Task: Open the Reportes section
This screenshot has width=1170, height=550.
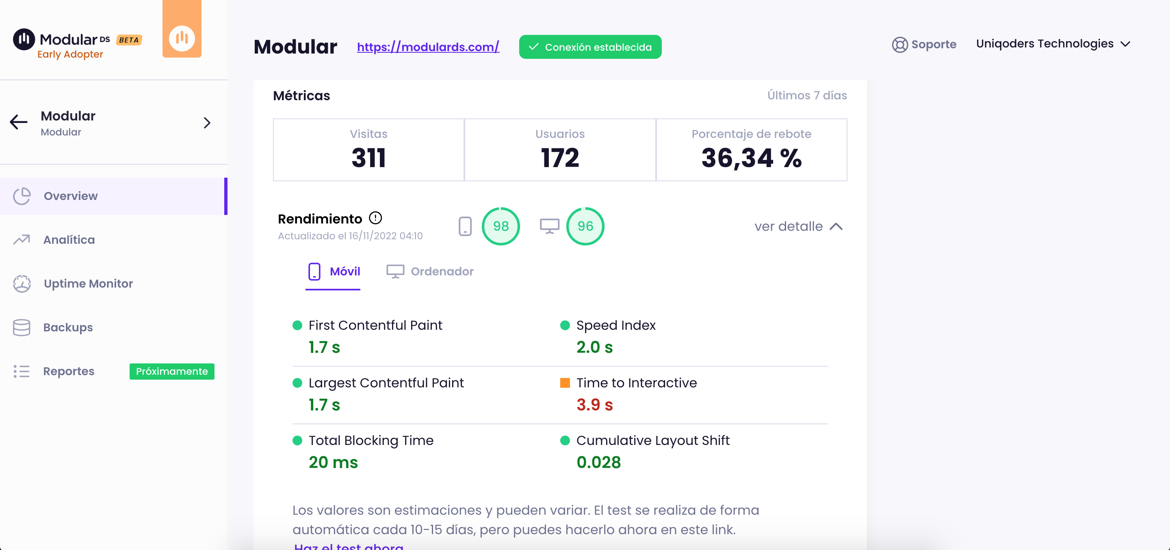Action: tap(69, 372)
